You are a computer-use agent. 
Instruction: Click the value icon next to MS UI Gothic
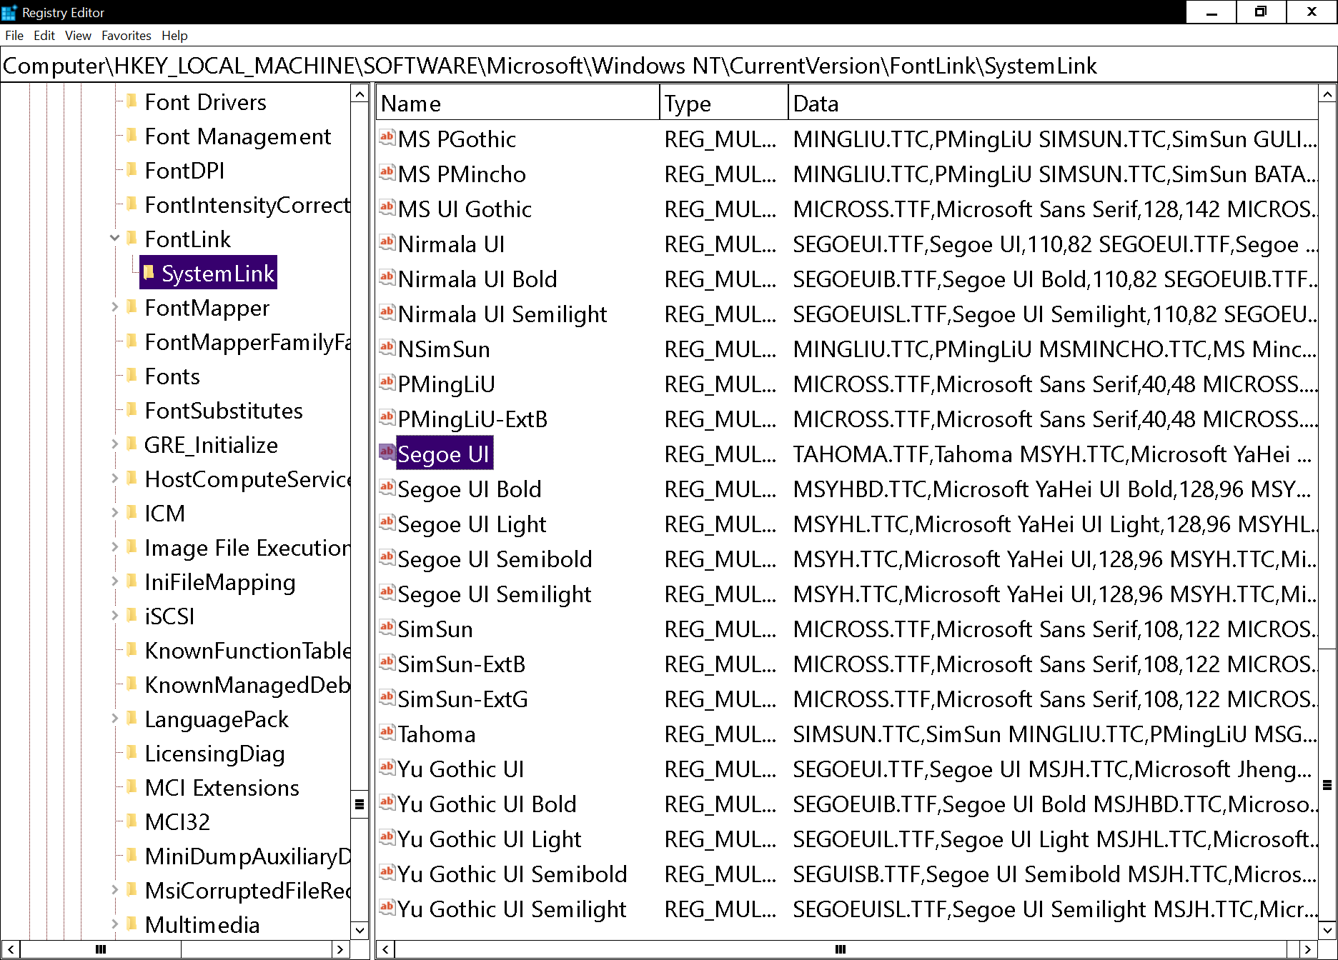pos(387,208)
